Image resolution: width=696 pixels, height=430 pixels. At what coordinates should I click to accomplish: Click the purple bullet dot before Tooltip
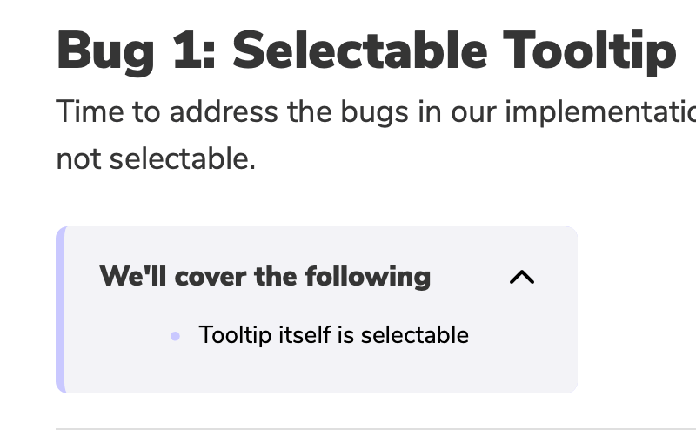176,336
